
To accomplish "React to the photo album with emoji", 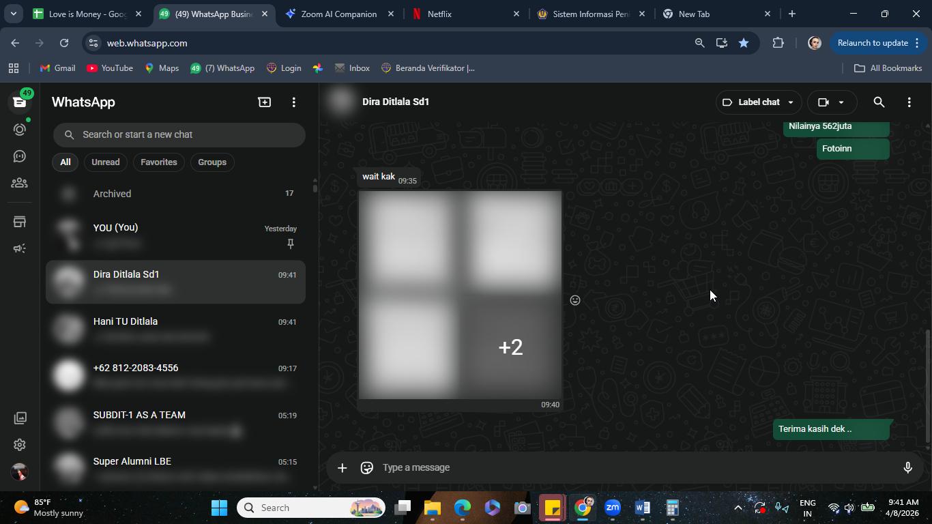I will [575, 300].
